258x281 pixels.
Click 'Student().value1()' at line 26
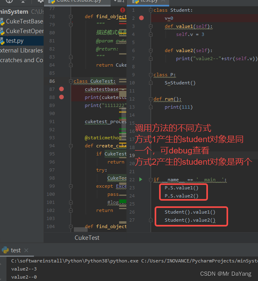190,212
